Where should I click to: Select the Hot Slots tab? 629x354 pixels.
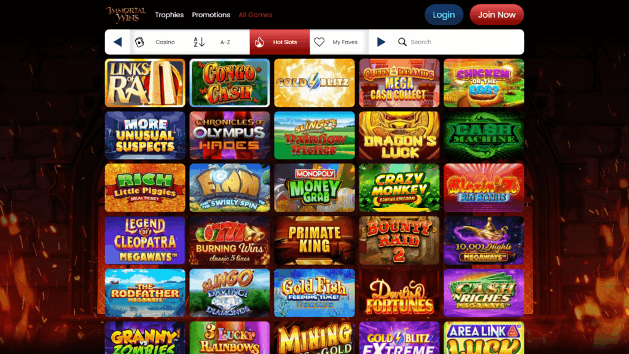[x=279, y=42]
